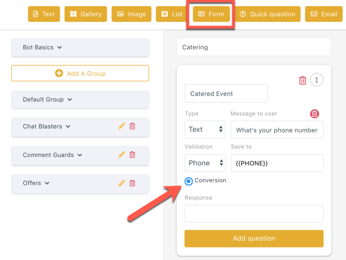The height and width of the screenshot is (260, 346).
Task: Click the Response input field
Action: (254, 214)
